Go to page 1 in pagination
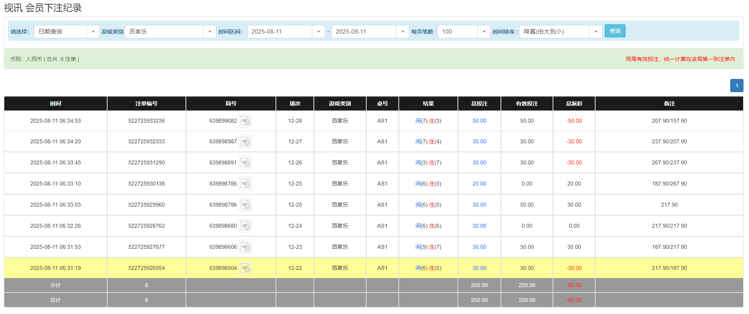Image resolution: width=749 pixels, height=314 pixels. coord(736,86)
